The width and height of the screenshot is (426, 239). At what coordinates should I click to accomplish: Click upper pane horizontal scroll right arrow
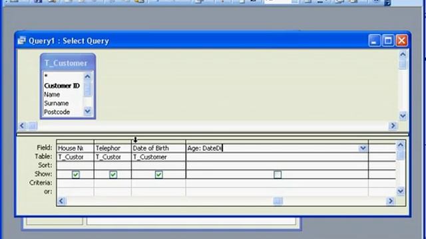393,125
